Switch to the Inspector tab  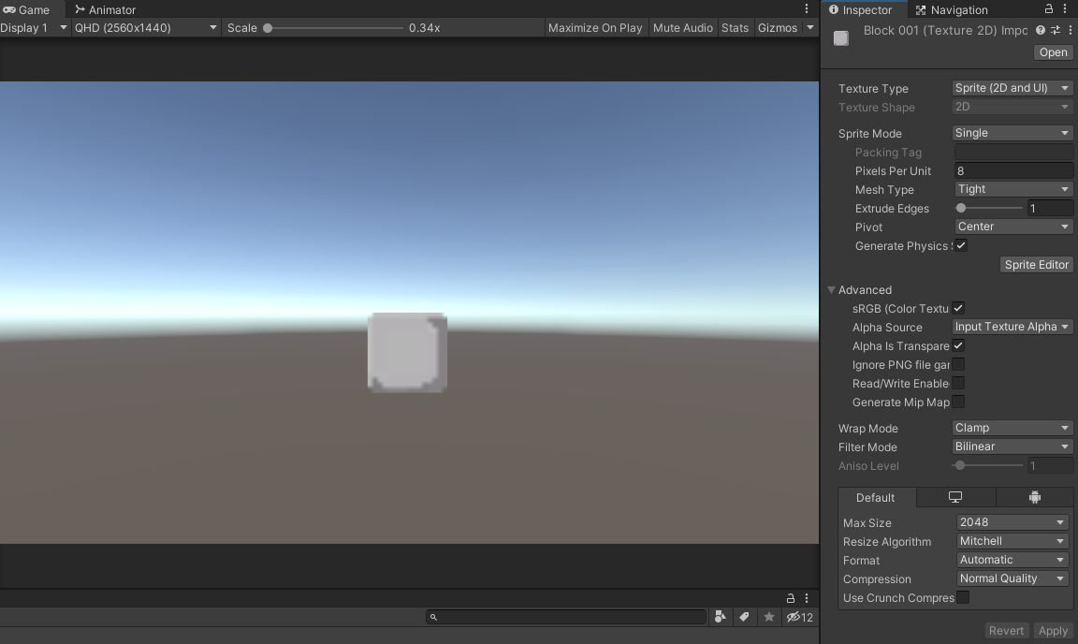[861, 9]
